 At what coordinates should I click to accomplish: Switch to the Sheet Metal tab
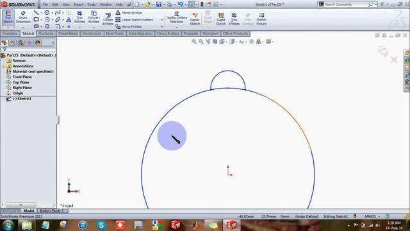pyautogui.click(x=68, y=33)
